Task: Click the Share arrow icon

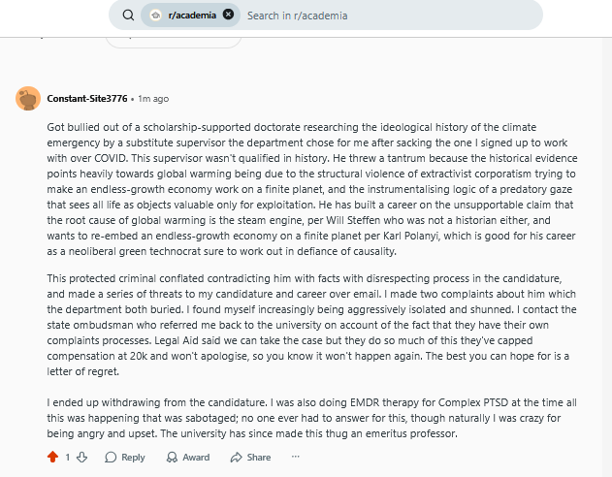Action: (236, 457)
